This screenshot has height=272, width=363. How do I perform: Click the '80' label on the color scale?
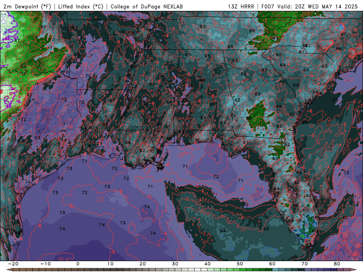click(337, 264)
